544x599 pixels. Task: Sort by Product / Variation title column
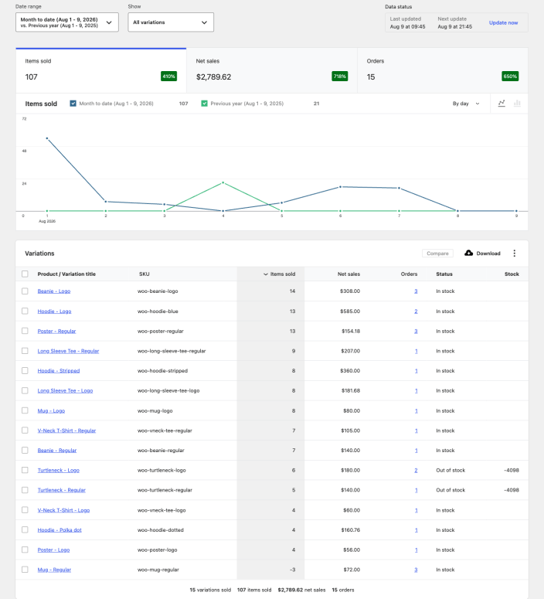[x=66, y=274]
